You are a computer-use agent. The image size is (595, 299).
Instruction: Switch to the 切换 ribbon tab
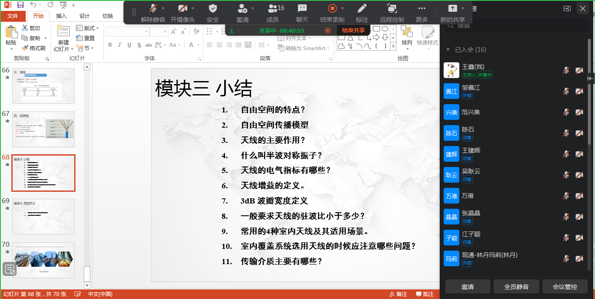108,16
